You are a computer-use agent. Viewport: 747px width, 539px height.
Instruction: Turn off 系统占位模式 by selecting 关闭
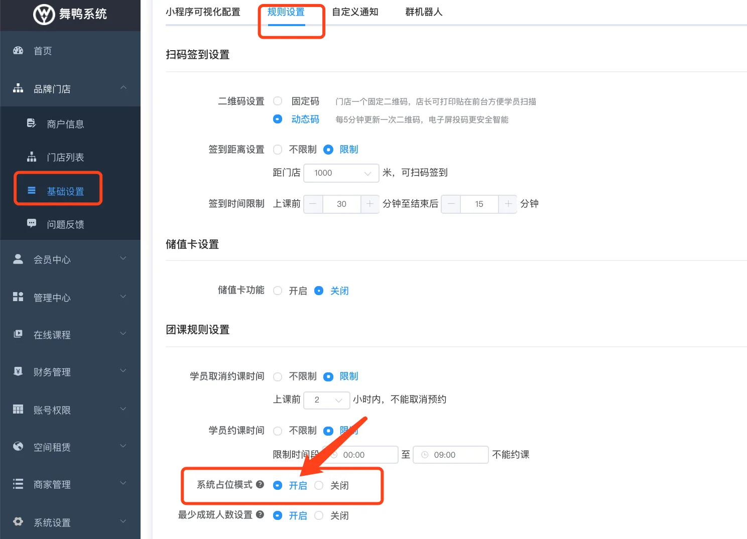click(319, 485)
